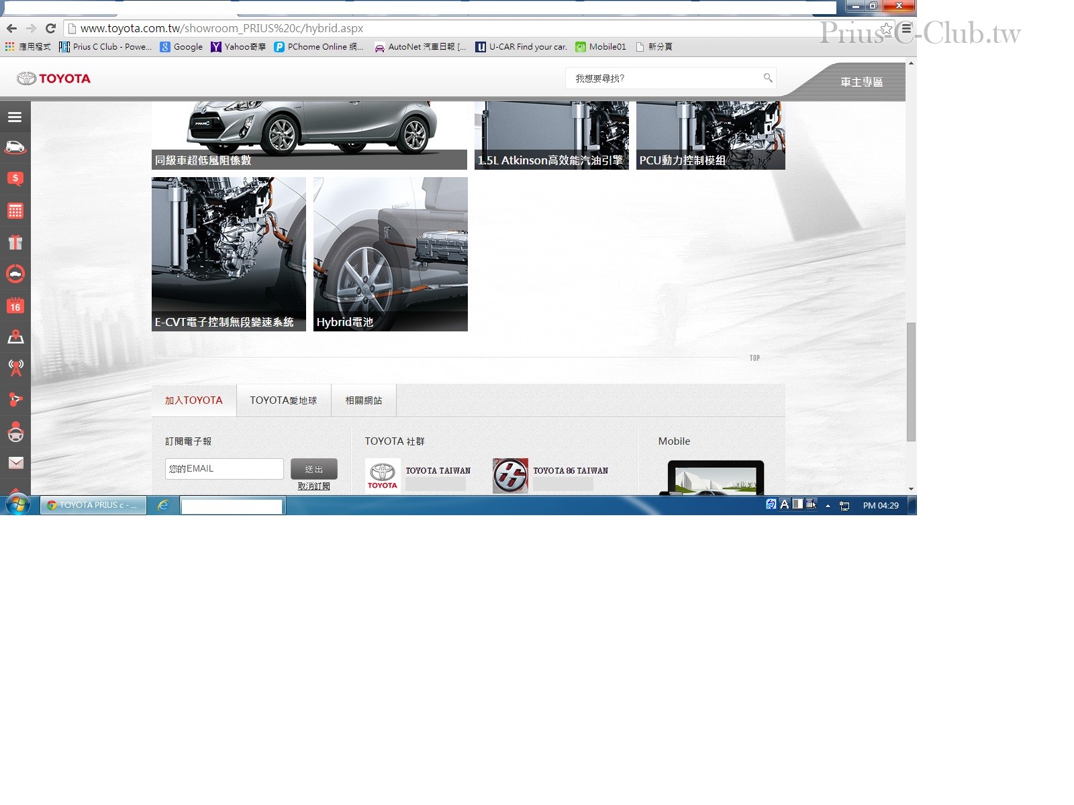Click the browser forward arrow
Image resolution: width=1074 pixels, height=805 pixels.
31,28
